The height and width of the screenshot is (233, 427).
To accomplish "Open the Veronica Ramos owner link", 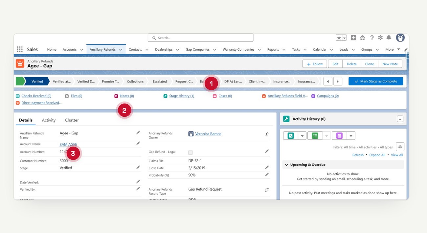I will [208, 134].
